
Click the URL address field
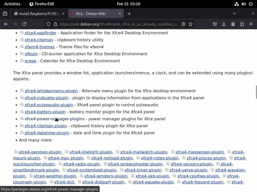pyautogui.click(x=119, y=24)
